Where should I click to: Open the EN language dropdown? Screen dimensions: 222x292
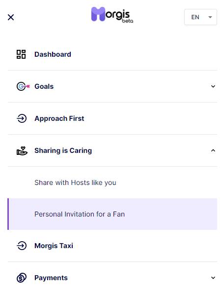coord(200,17)
